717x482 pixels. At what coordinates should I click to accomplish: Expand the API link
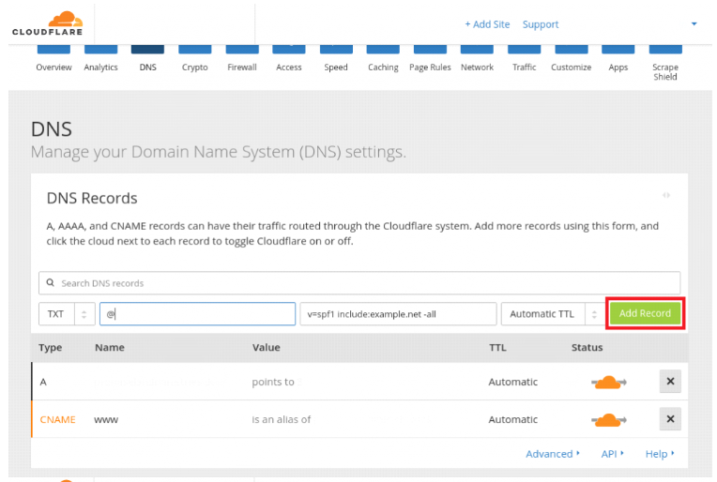[612, 454]
